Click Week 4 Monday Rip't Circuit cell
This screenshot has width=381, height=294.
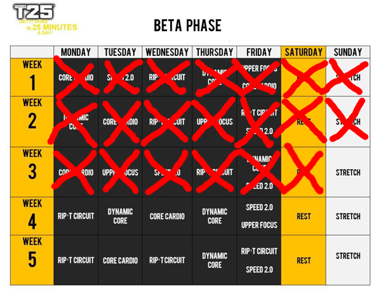pyautogui.click(x=76, y=216)
